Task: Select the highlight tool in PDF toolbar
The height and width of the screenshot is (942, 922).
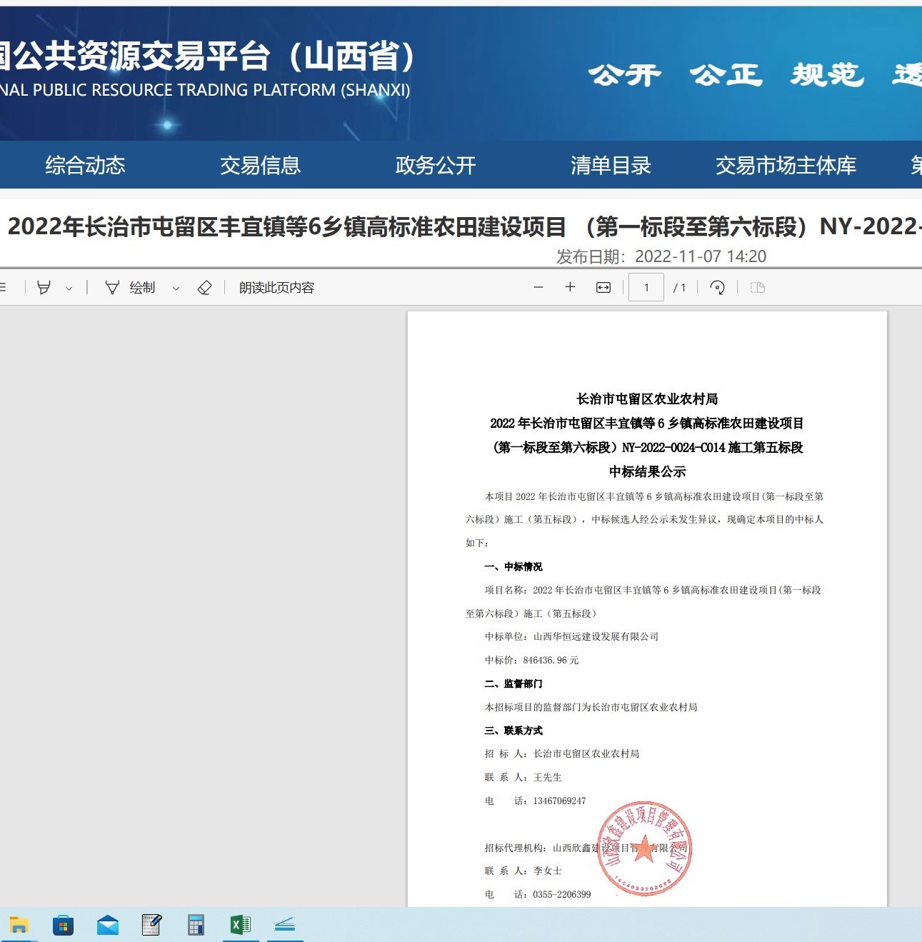Action: pos(44,288)
